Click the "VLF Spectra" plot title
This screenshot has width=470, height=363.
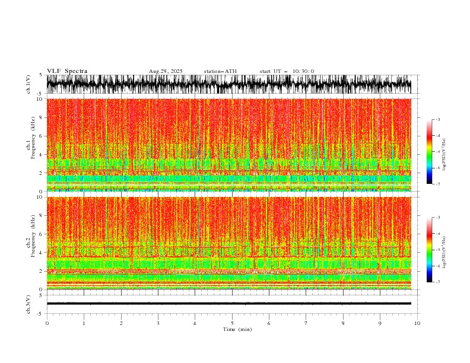pyautogui.click(x=67, y=71)
